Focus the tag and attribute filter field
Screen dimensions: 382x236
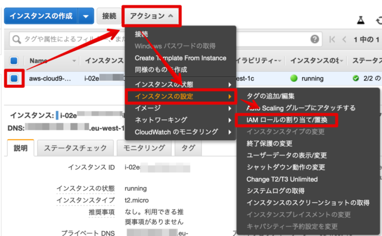166,39
